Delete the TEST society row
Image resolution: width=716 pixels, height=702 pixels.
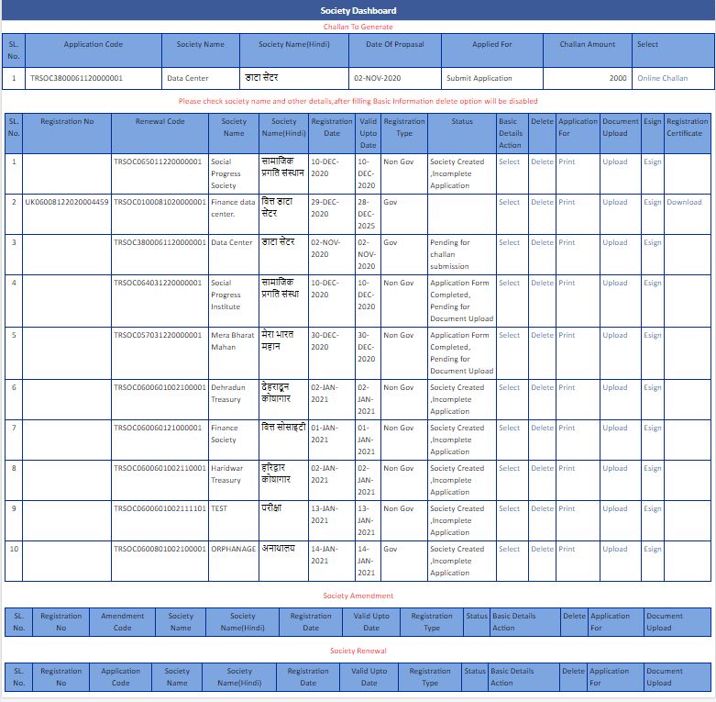pyautogui.click(x=542, y=508)
